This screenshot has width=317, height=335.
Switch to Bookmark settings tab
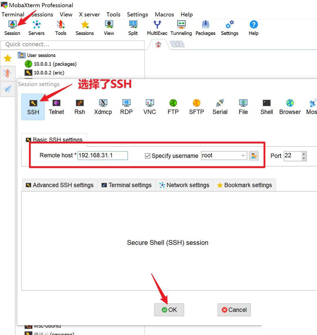tap(245, 185)
